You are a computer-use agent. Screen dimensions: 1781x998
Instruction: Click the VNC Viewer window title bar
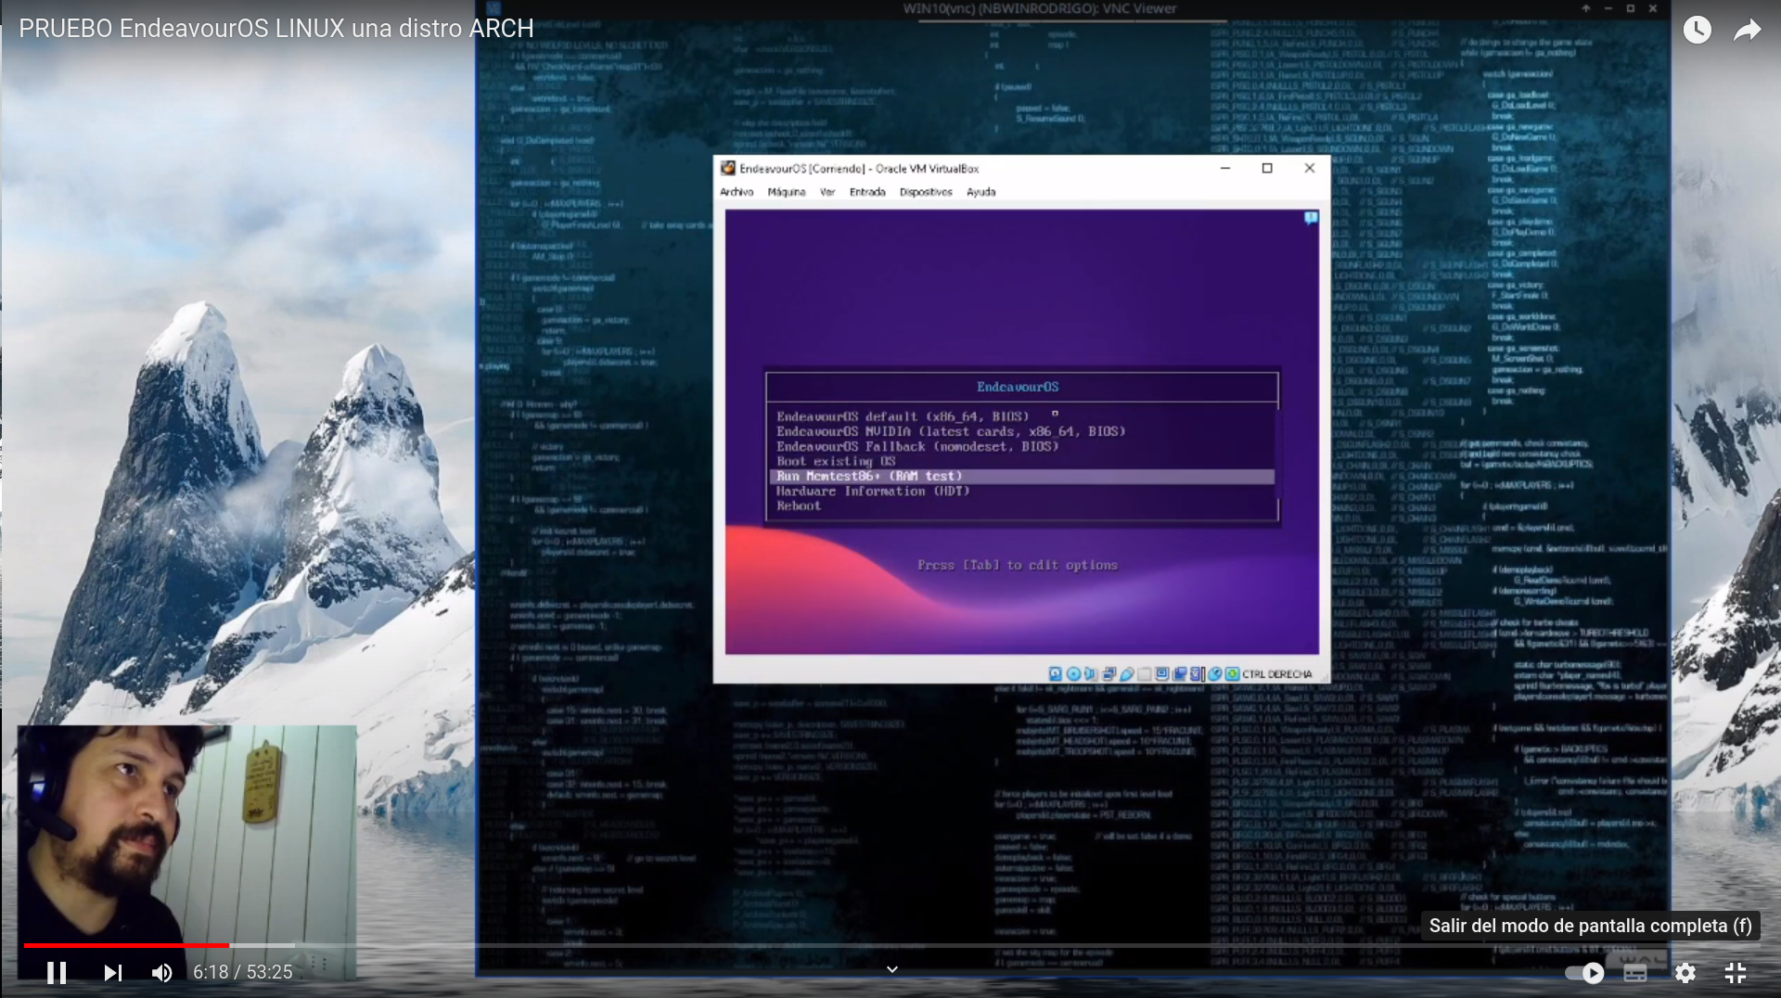[1039, 8]
